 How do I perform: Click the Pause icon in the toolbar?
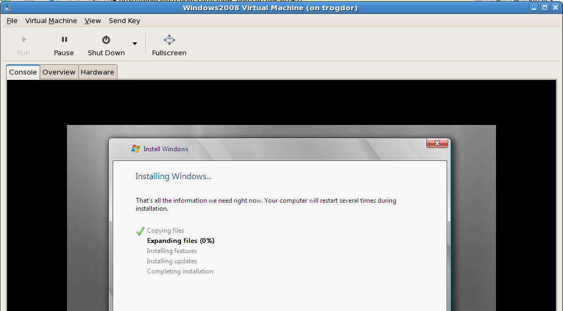pyautogui.click(x=64, y=40)
